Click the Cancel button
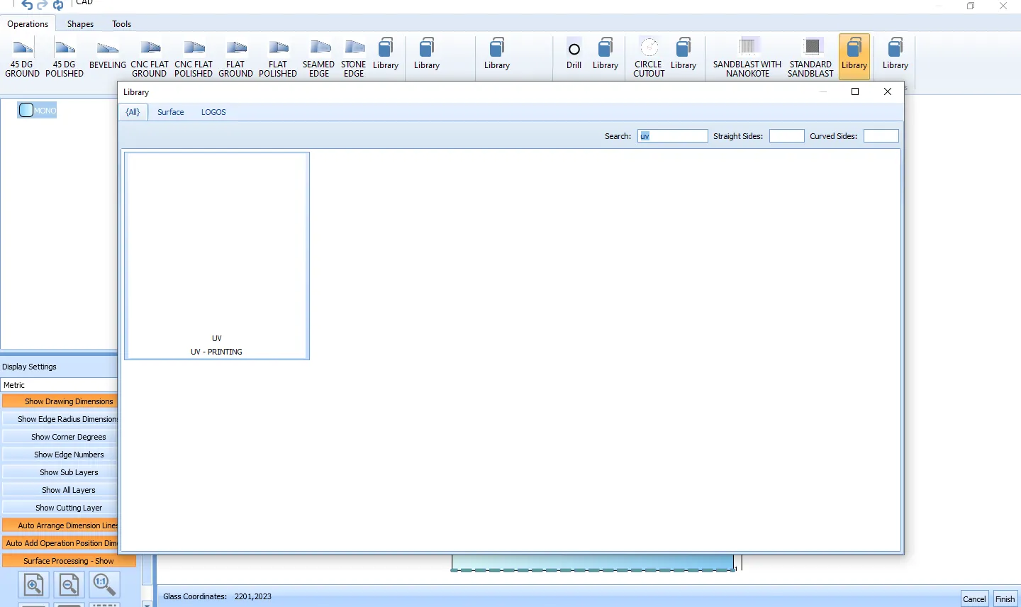Image resolution: width=1021 pixels, height=607 pixels. click(x=974, y=598)
